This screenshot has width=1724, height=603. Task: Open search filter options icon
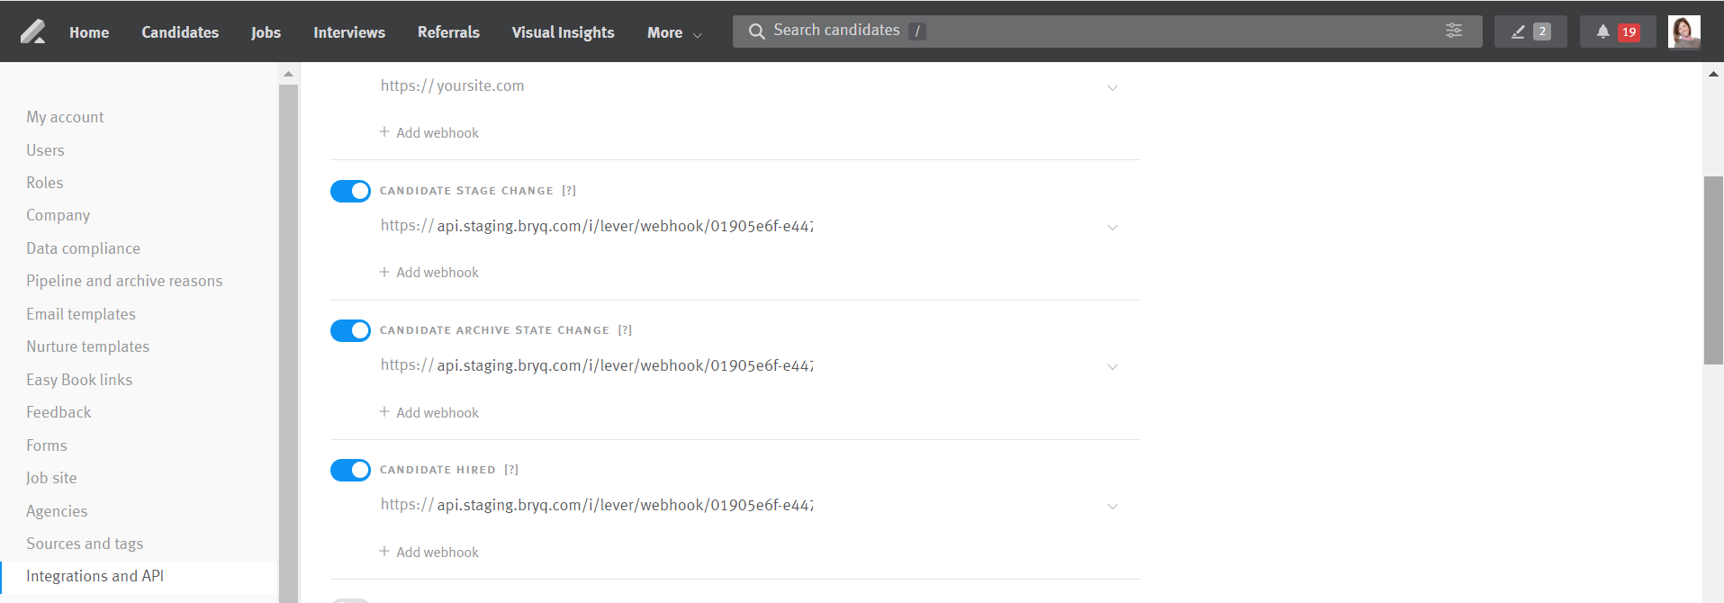pos(1453,31)
